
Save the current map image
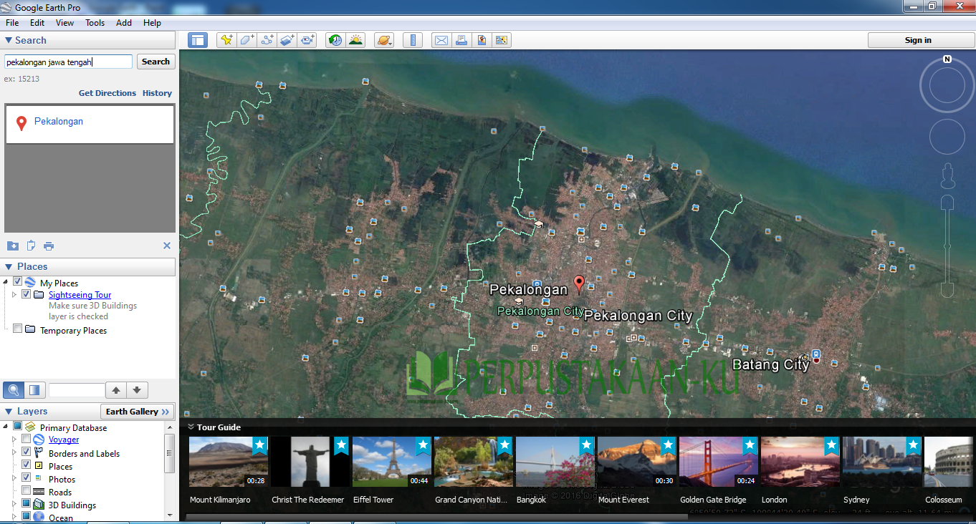(x=502, y=40)
